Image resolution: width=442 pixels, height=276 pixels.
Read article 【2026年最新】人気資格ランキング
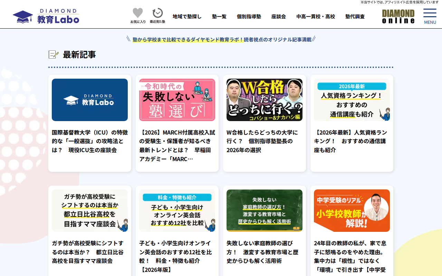pos(350,141)
